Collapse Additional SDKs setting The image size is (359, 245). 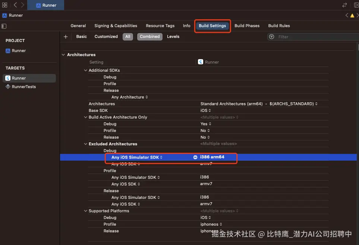click(85, 70)
